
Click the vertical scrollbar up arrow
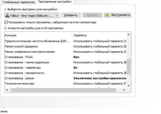click(x=128, y=35)
